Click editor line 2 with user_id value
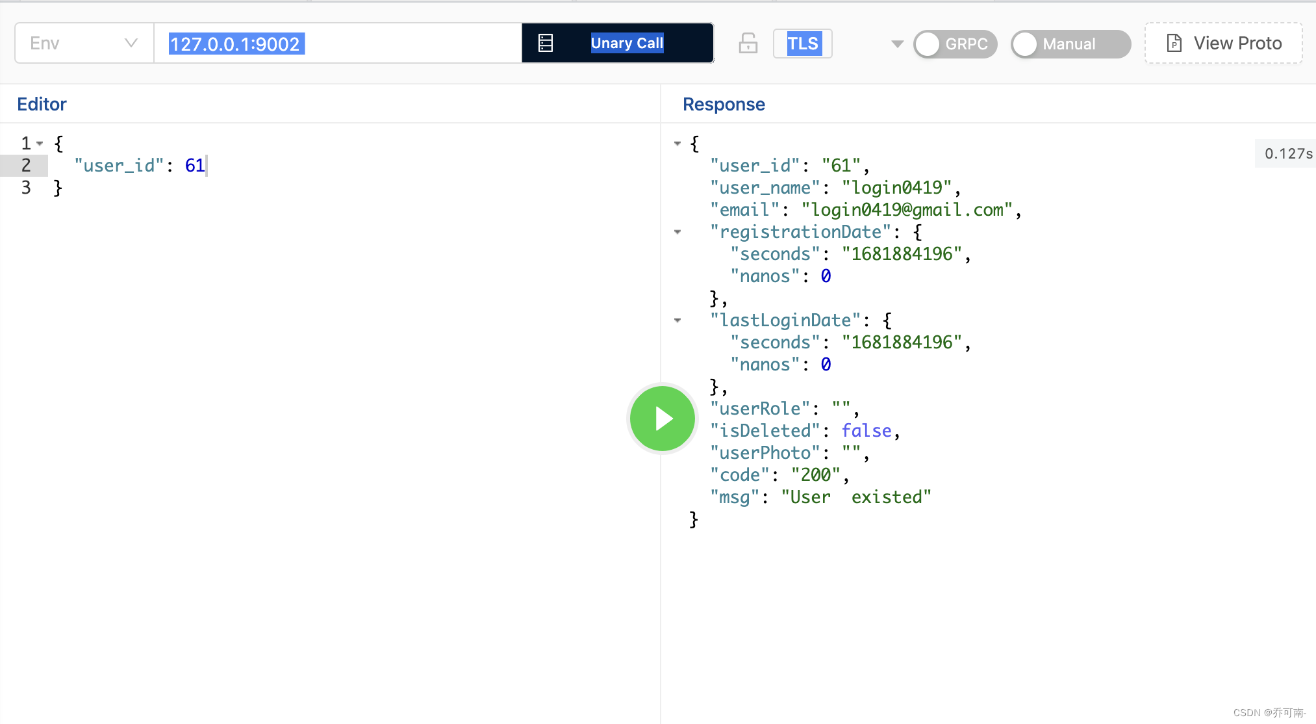The image size is (1316, 724). click(x=140, y=166)
